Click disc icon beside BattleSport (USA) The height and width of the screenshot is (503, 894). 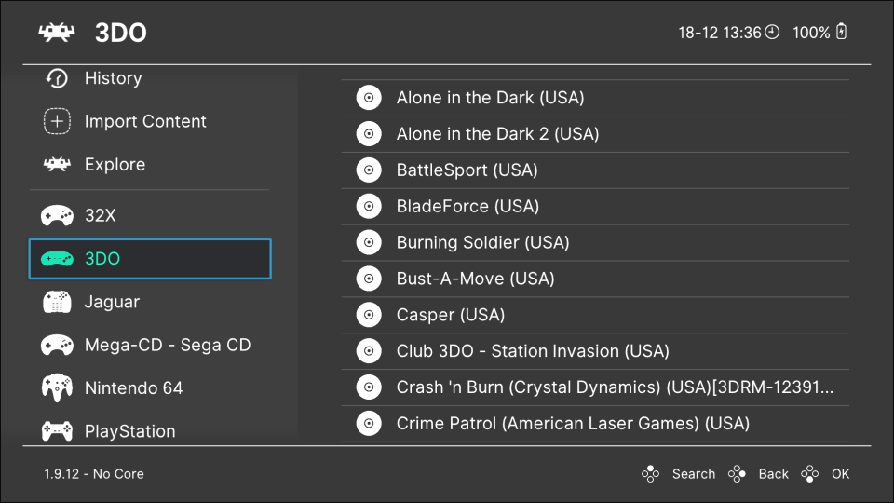tap(369, 170)
